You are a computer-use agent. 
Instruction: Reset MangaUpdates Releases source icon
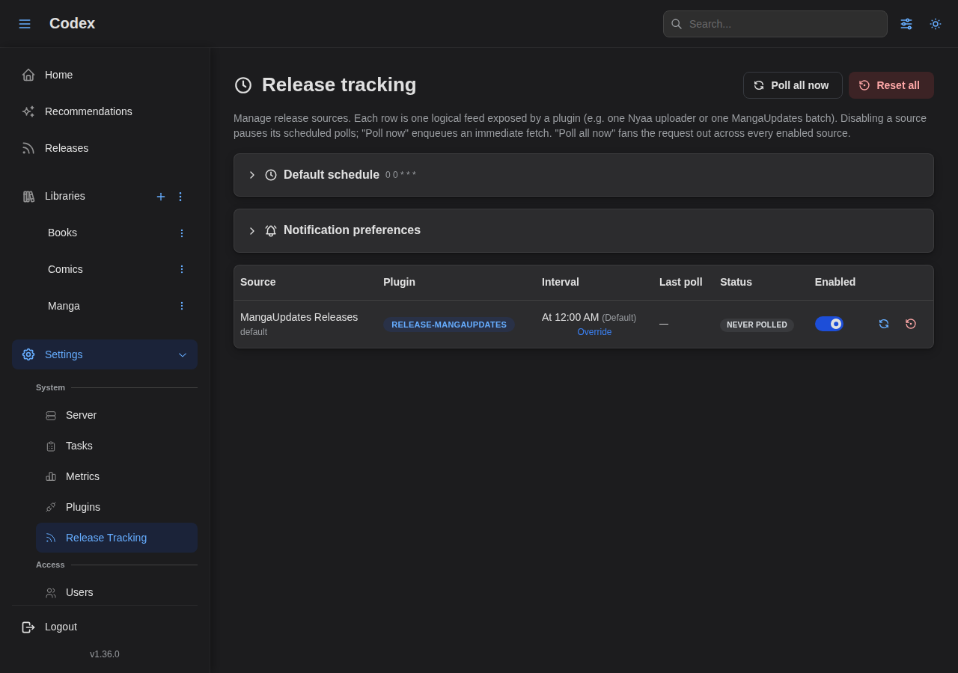click(x=911, y=324)
